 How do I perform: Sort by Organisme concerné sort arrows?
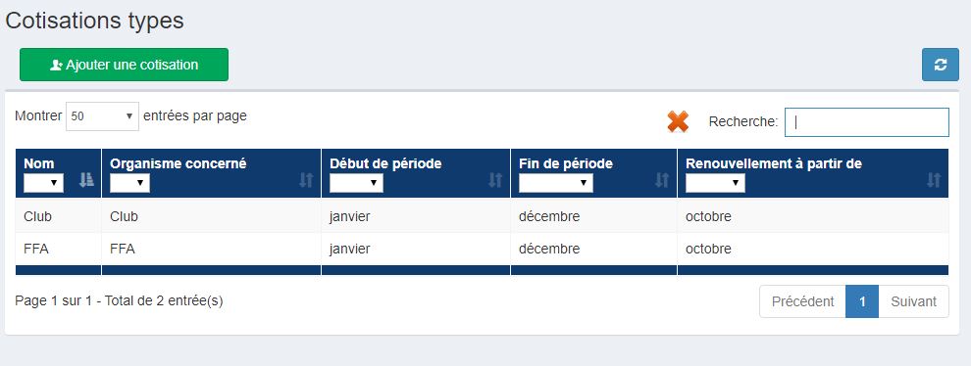pyautogui.click(x=307, y=180)
